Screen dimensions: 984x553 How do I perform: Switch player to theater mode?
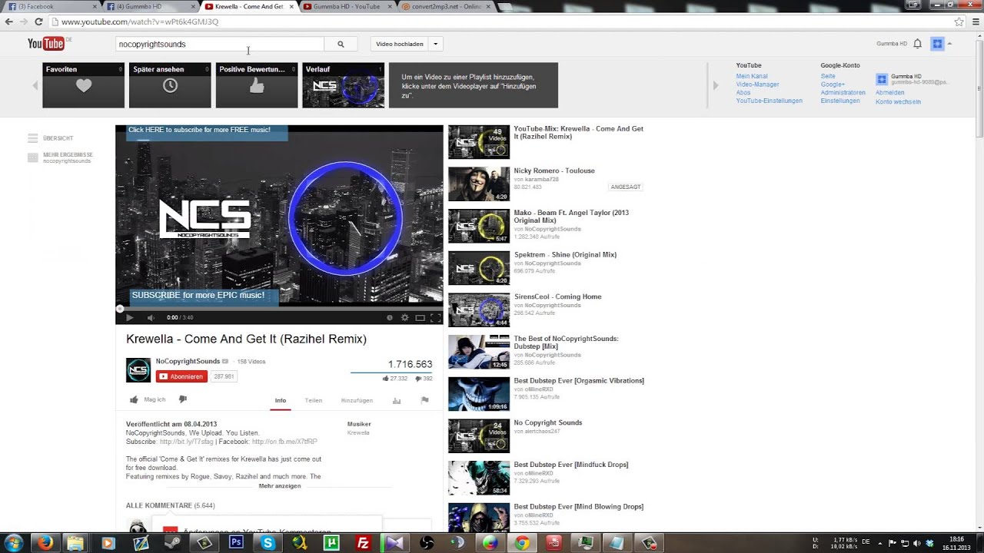tap(420, 317)
